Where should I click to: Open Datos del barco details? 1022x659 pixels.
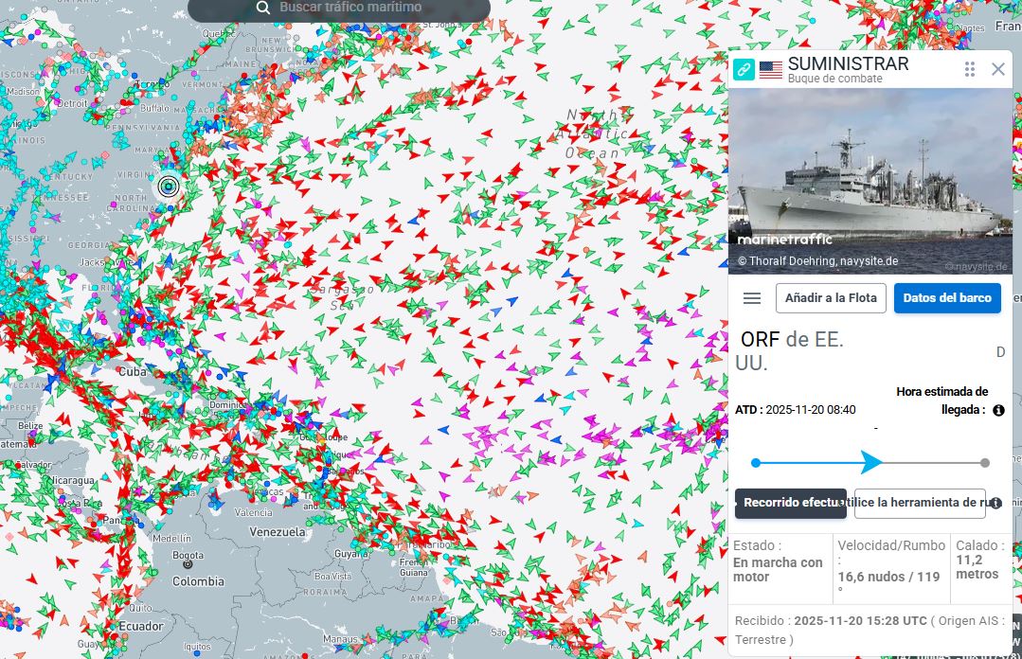[946, 298]
